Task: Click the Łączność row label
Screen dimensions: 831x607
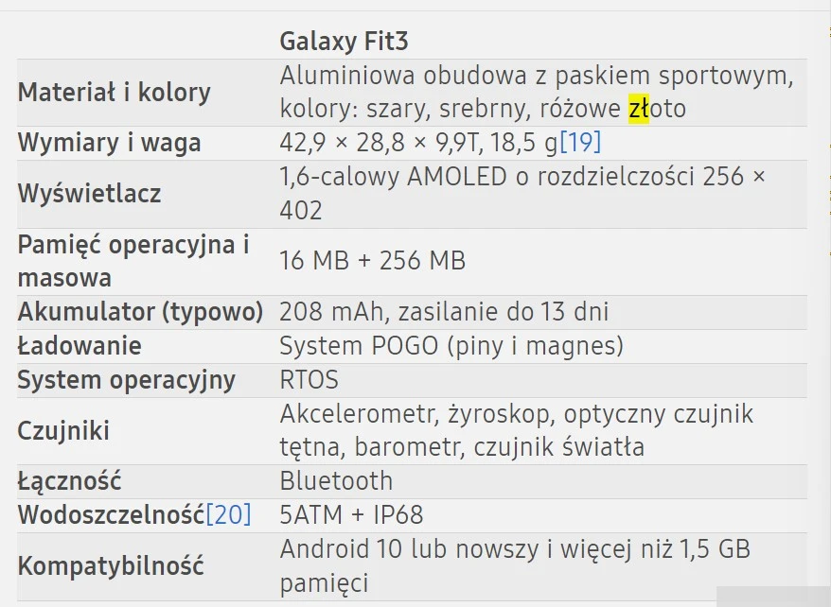Action: click(x=69, y=480)
